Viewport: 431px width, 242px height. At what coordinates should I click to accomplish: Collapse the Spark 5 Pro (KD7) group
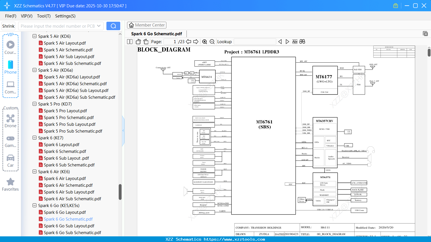[x=34, y=104]
